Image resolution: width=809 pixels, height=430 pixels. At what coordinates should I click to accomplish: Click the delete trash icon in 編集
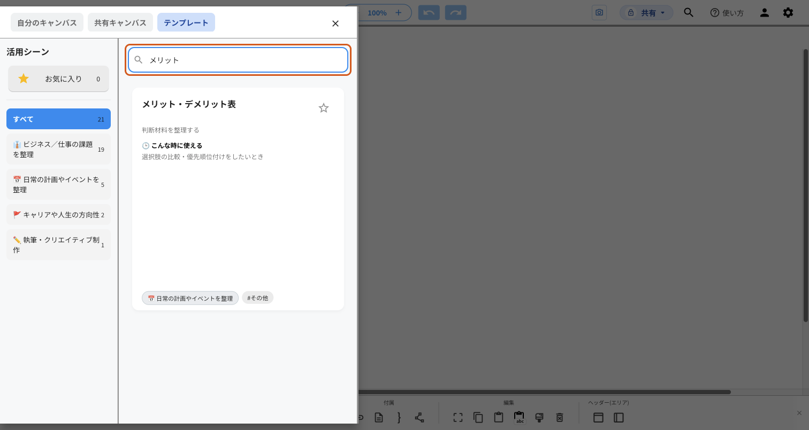[560, 418]
